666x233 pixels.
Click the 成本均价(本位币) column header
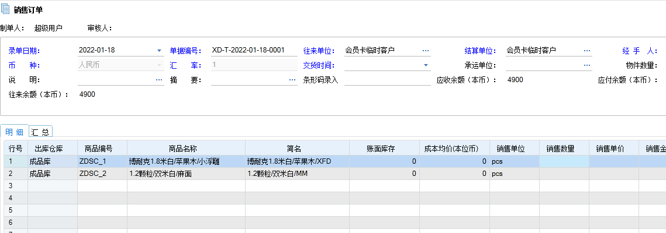click(454, 149)
